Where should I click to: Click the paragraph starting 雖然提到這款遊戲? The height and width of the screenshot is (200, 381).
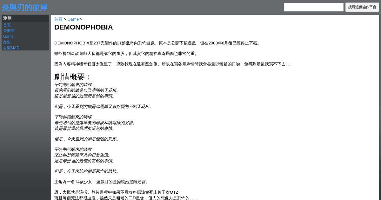pyautogui.click(x=127, y=54)
